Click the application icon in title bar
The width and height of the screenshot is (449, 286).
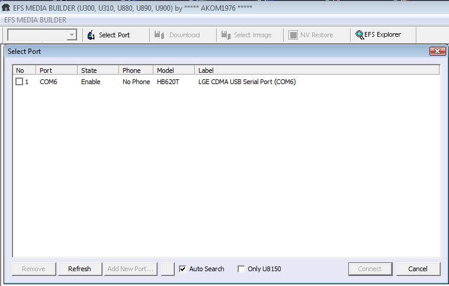pos(6,8)
